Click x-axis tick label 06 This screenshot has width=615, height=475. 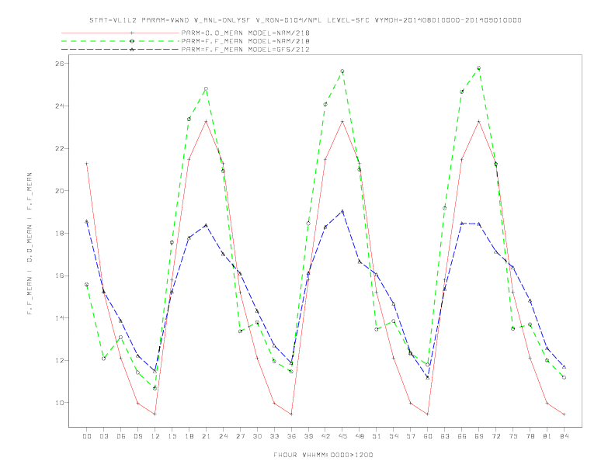point(121,436)
